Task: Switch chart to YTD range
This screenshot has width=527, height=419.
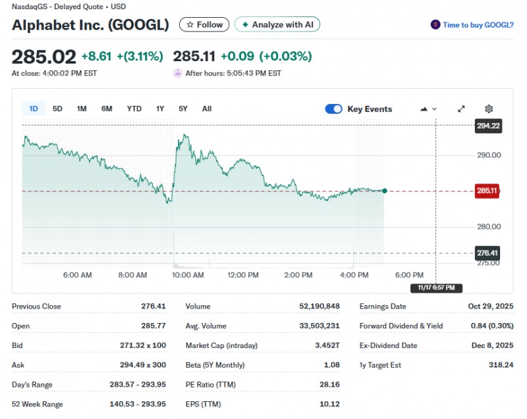Action: click(x=134, y=109)
